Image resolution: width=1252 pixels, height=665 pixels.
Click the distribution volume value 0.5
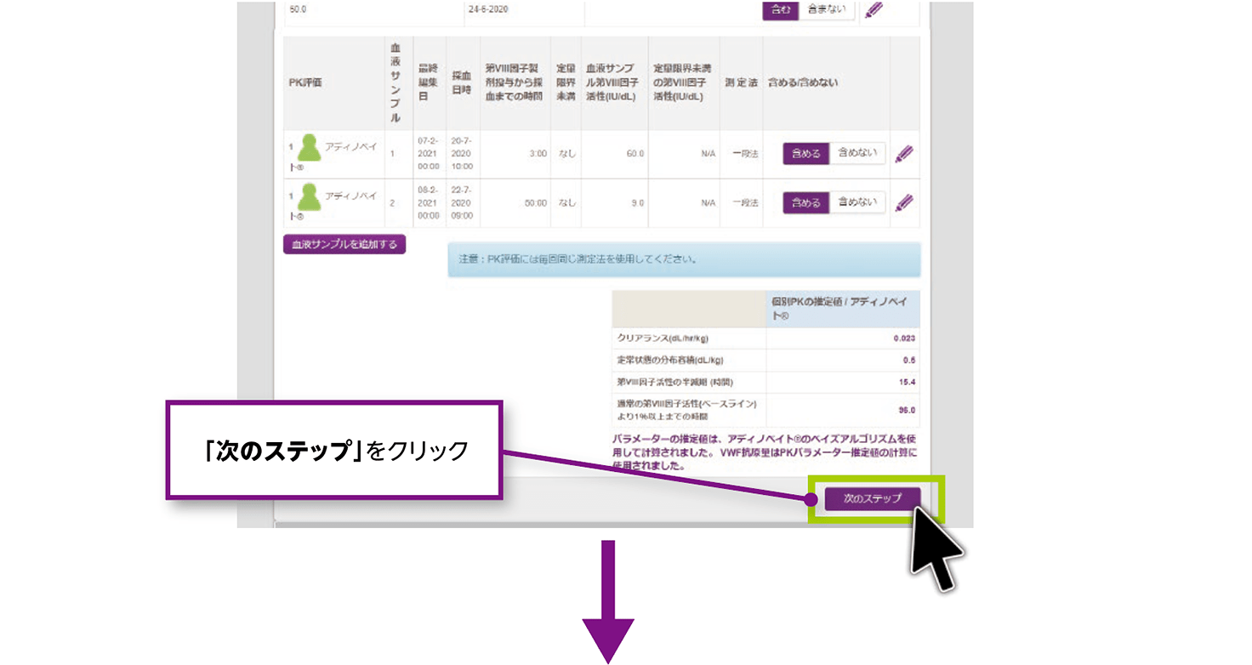click(x=909, y=360)
